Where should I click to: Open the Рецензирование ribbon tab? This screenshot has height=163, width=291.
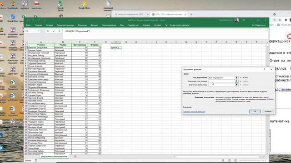pos(109,25)
